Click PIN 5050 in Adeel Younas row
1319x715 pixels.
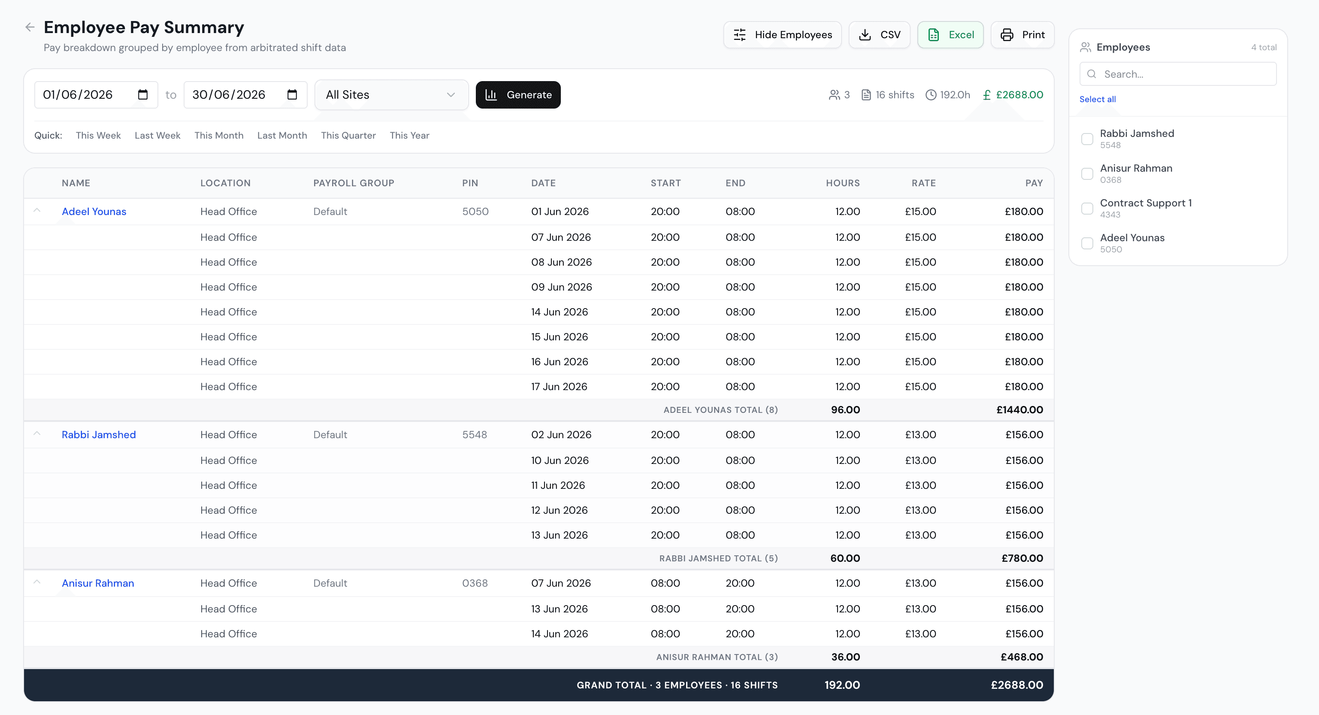pos(475,212)
